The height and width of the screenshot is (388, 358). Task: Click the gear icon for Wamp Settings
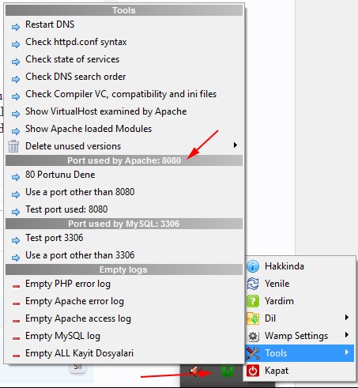coord(253,336)
